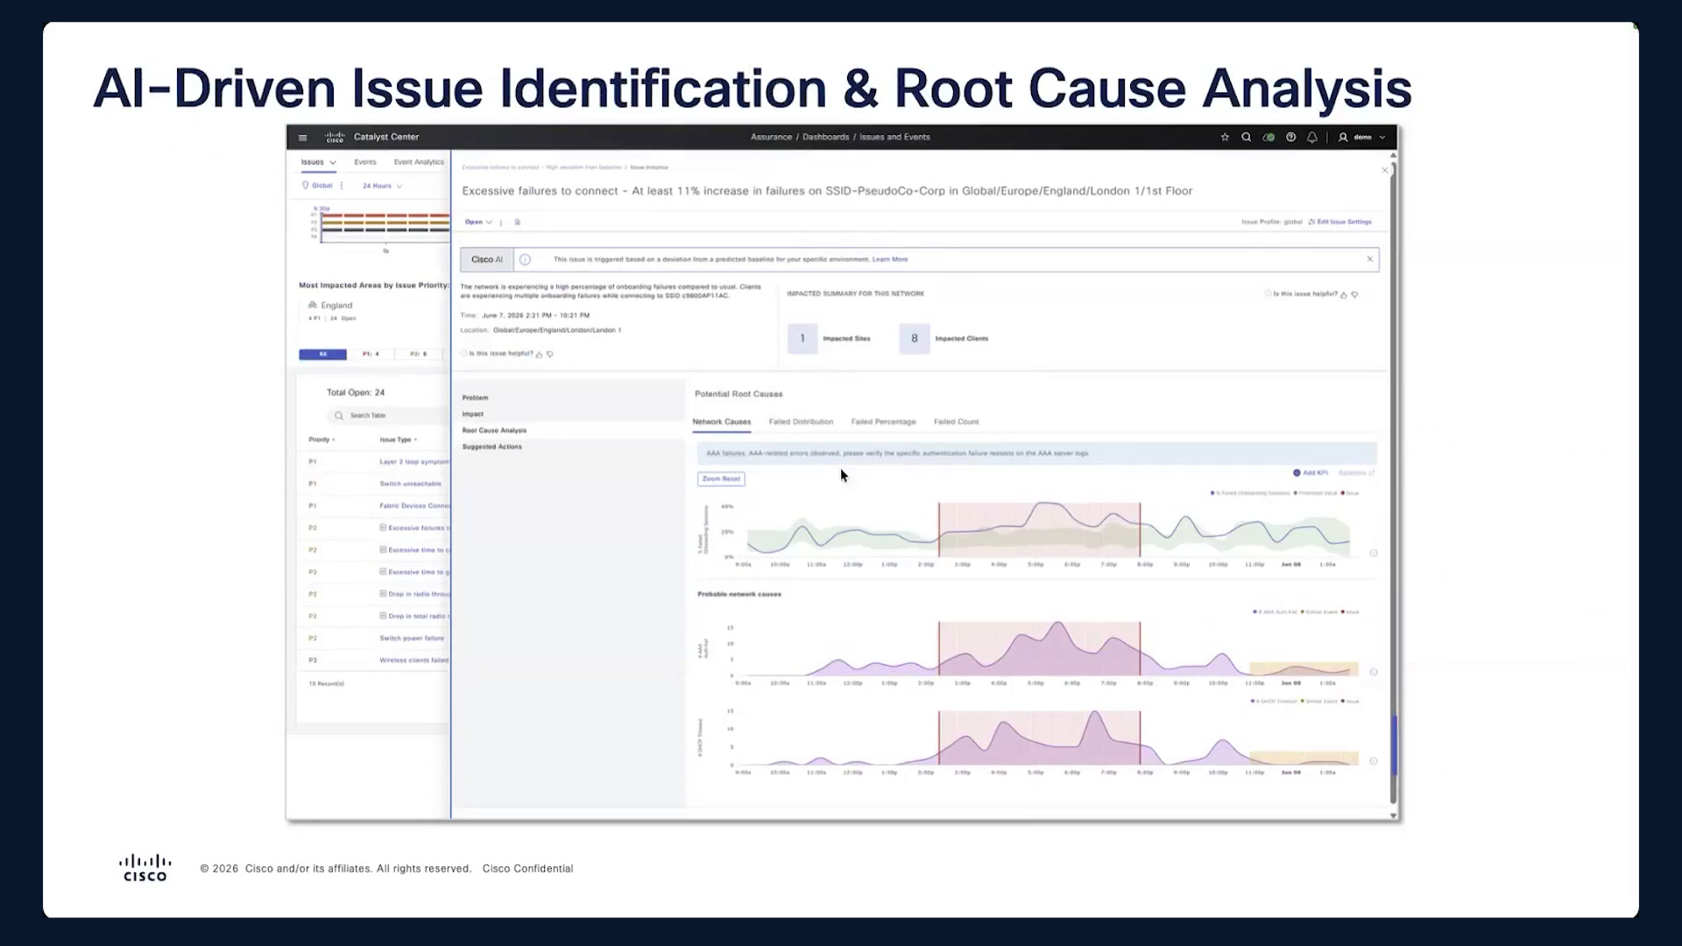Click thumbs down in Impacted Summary section
Viewport: 1682px width, 946px height.
pos(1355,295)
